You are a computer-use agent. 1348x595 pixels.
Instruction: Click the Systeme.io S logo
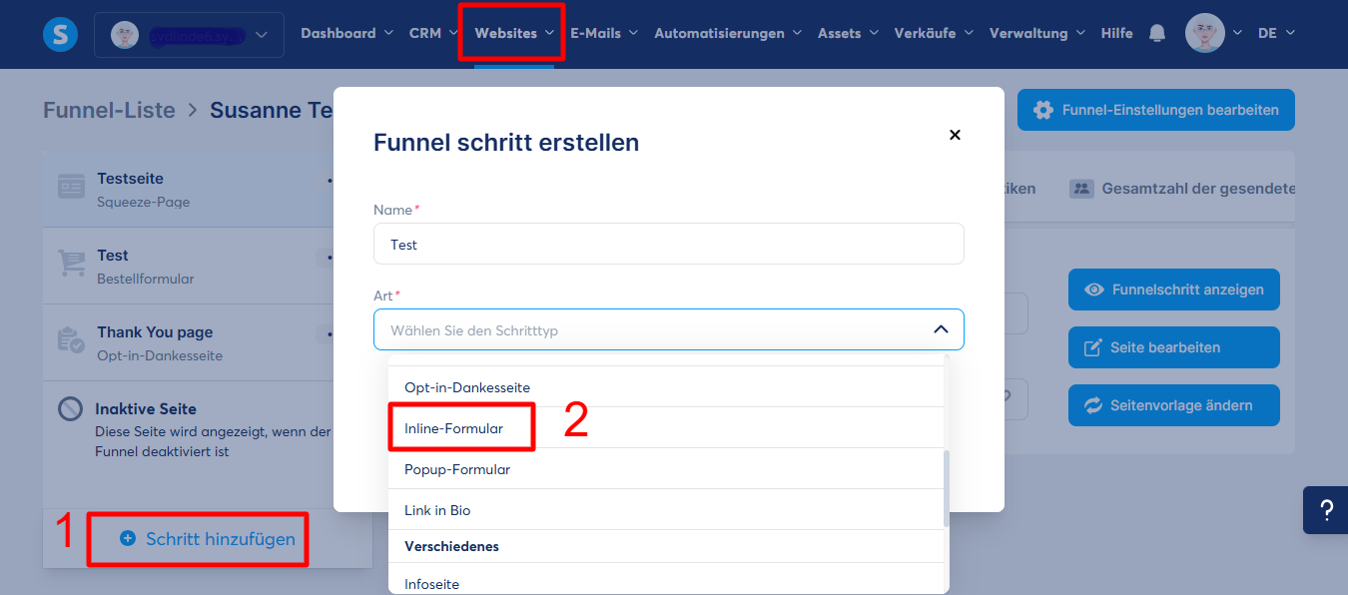[60, 33]
